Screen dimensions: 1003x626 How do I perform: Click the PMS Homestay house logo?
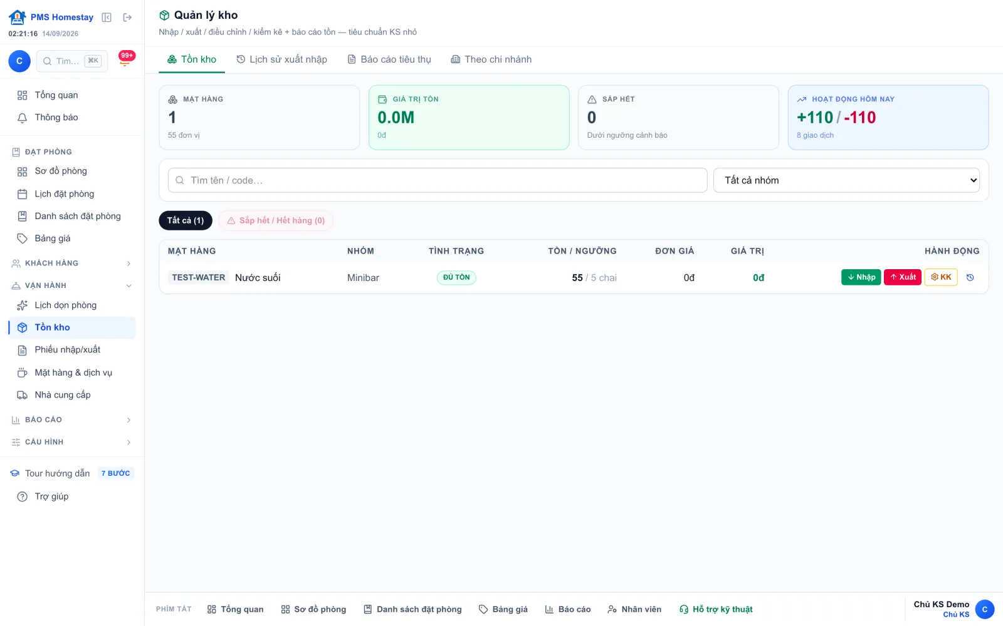(18, 17)
